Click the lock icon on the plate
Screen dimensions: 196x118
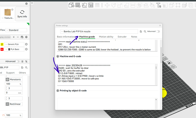pos(169,63)
